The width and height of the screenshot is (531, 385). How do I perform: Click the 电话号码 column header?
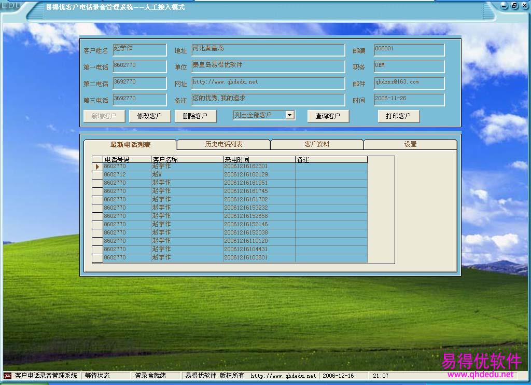tap(127, 159)
